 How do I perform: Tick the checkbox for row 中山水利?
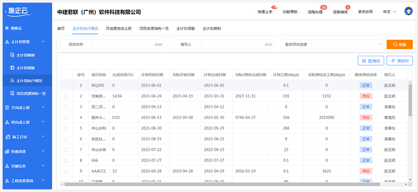[x=66, y=128]
